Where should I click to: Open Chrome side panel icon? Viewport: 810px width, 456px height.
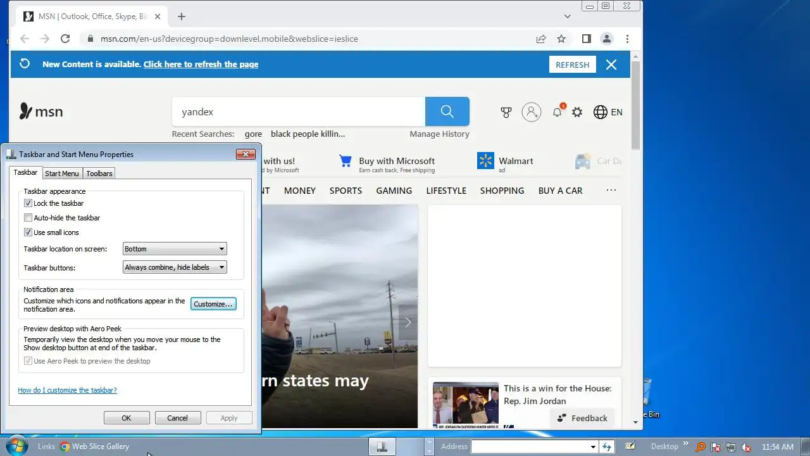[x=586, y=39]
